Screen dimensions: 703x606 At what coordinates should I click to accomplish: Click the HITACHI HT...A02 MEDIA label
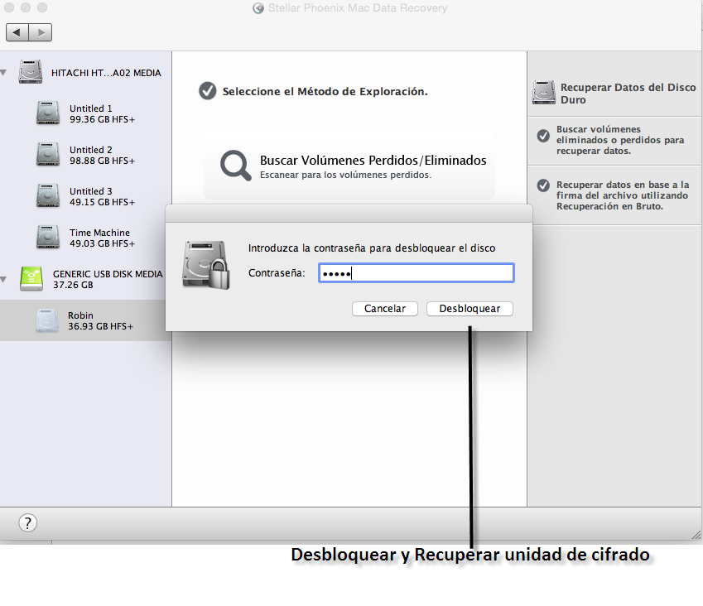(x=106, y=73)
